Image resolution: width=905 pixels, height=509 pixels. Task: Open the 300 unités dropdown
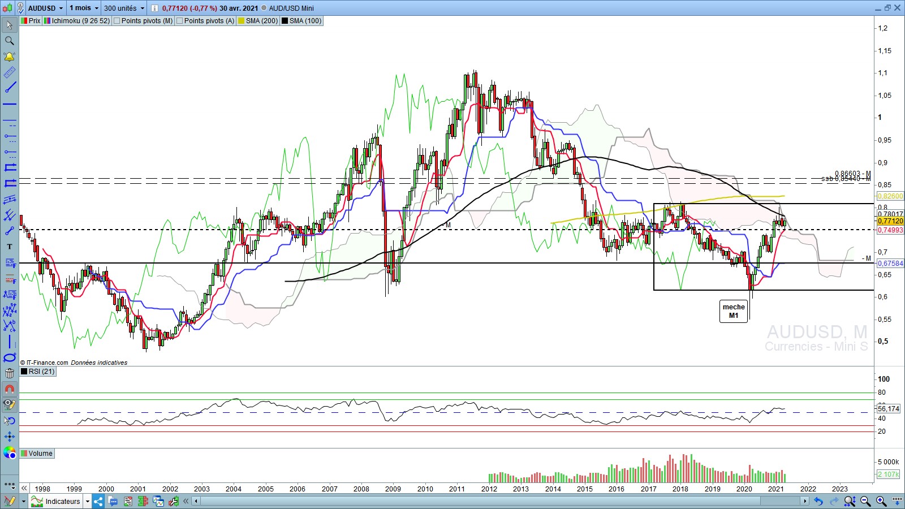[124, 8]
